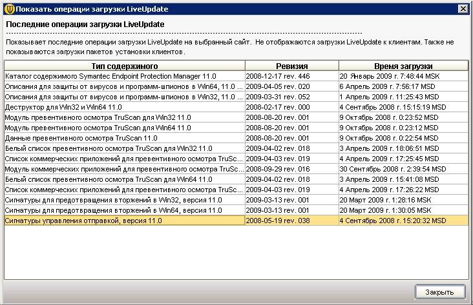This screenshot has width=473, height=305.
Task: Click time cell 20 Март 2009 г. 1:30:05 MSK
Action: tap(404, 210)
